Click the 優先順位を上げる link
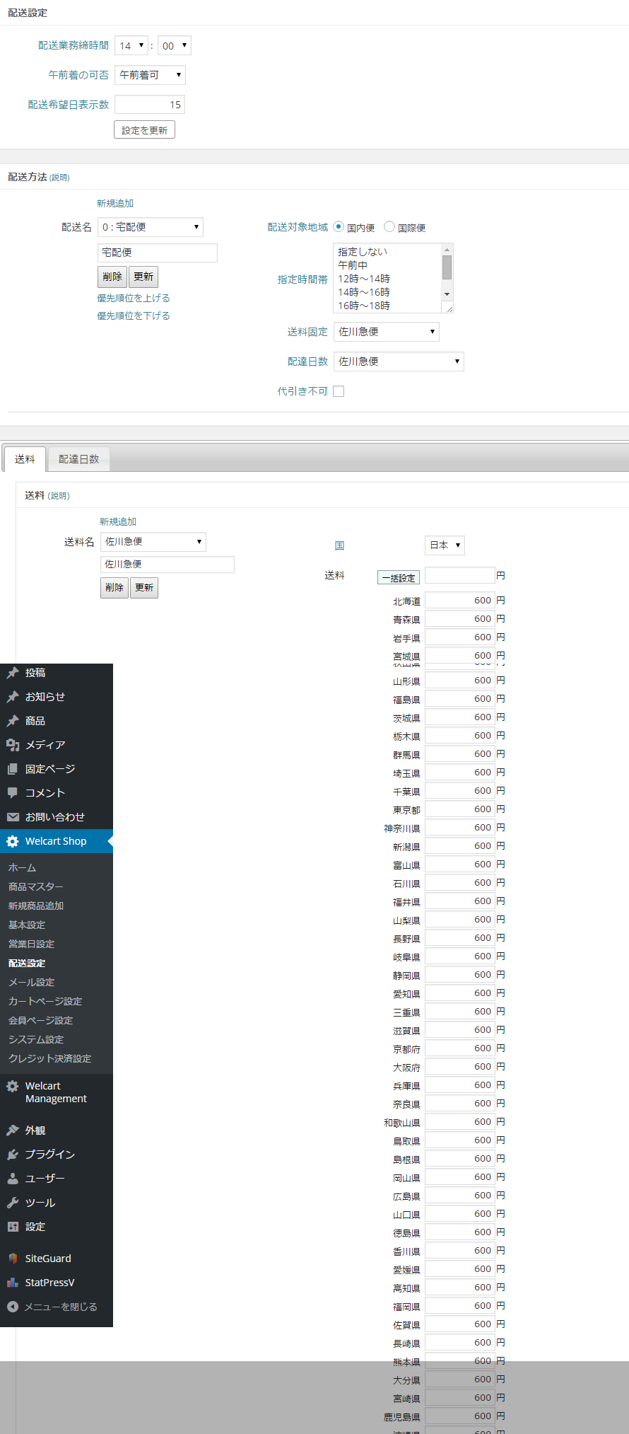 tap(134, 298)
